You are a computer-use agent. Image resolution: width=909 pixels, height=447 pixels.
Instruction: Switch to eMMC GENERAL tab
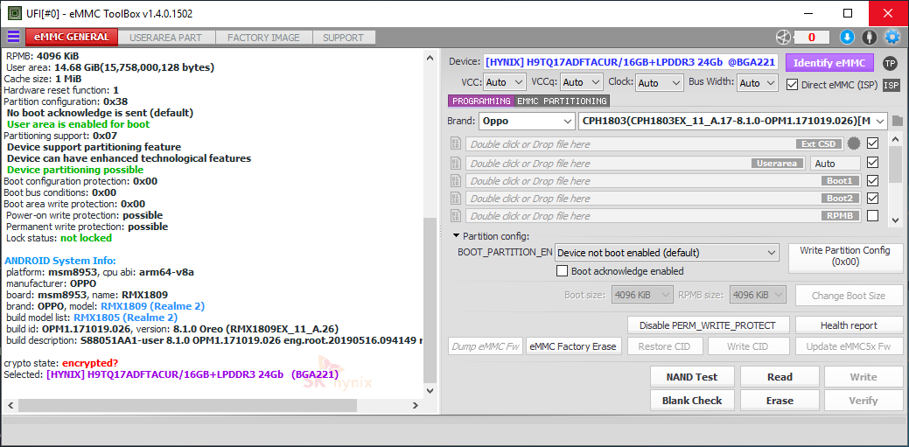click(x=72, y=37)
